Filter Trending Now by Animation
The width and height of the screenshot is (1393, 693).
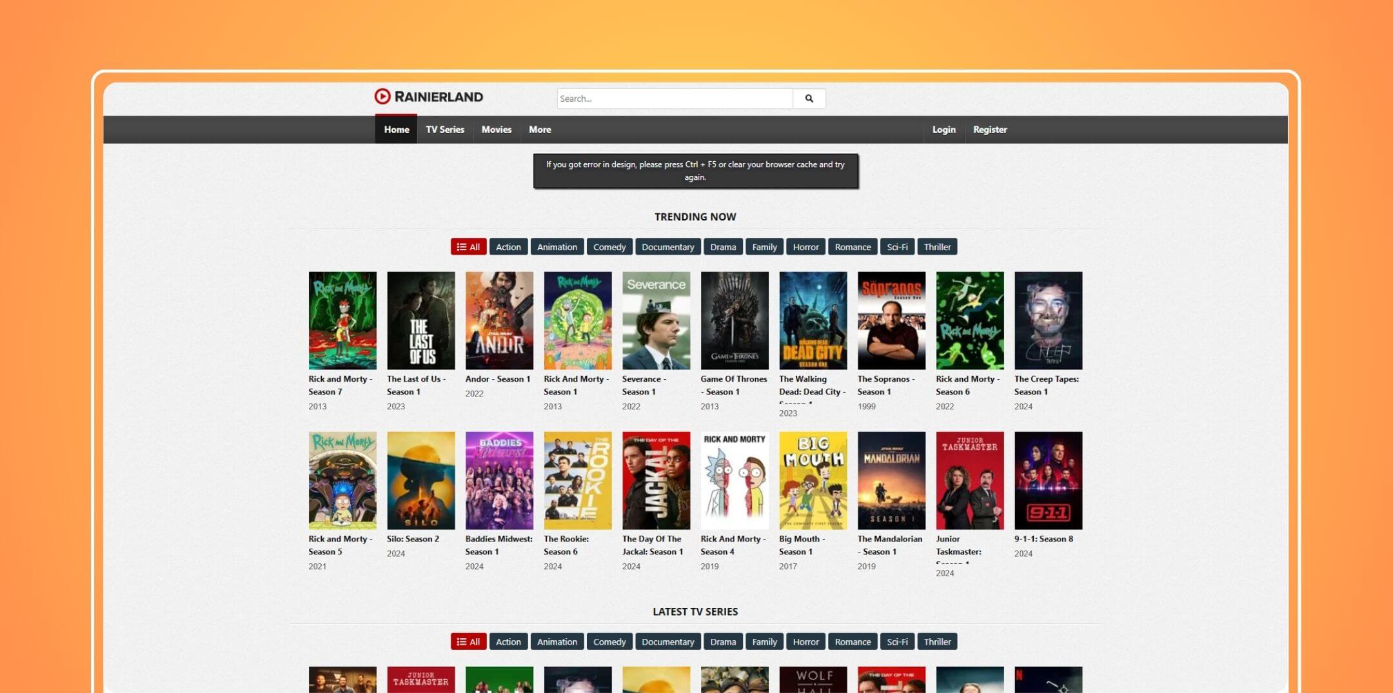(557, 247)
